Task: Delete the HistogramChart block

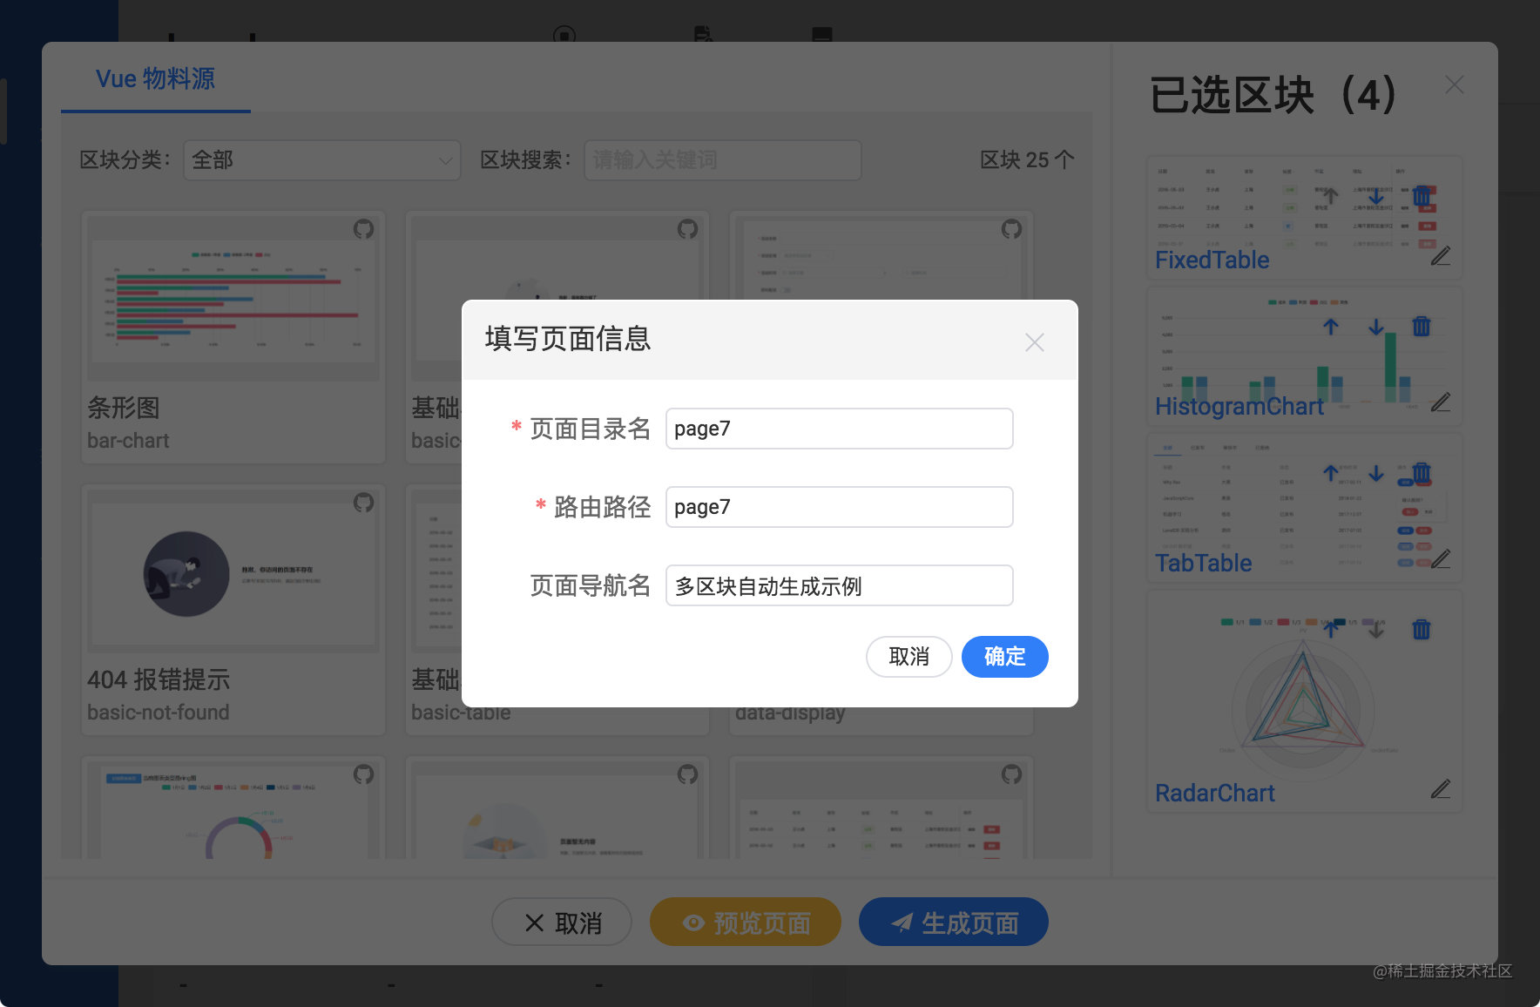Action: tap(1422, 327)
